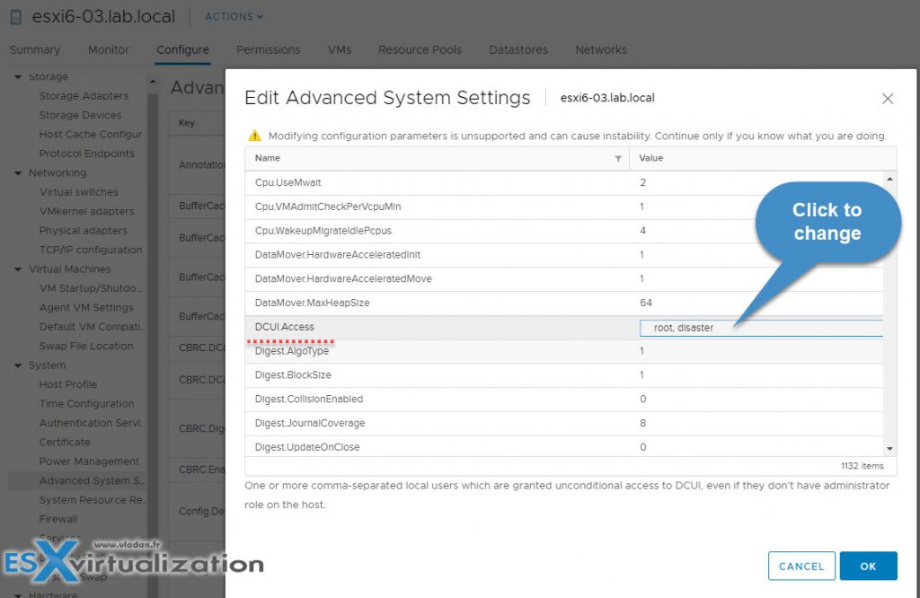Screen dimensions: 920x598
Task: Click the scrollbar down arrow in settings list
Action: coord(889,447)
